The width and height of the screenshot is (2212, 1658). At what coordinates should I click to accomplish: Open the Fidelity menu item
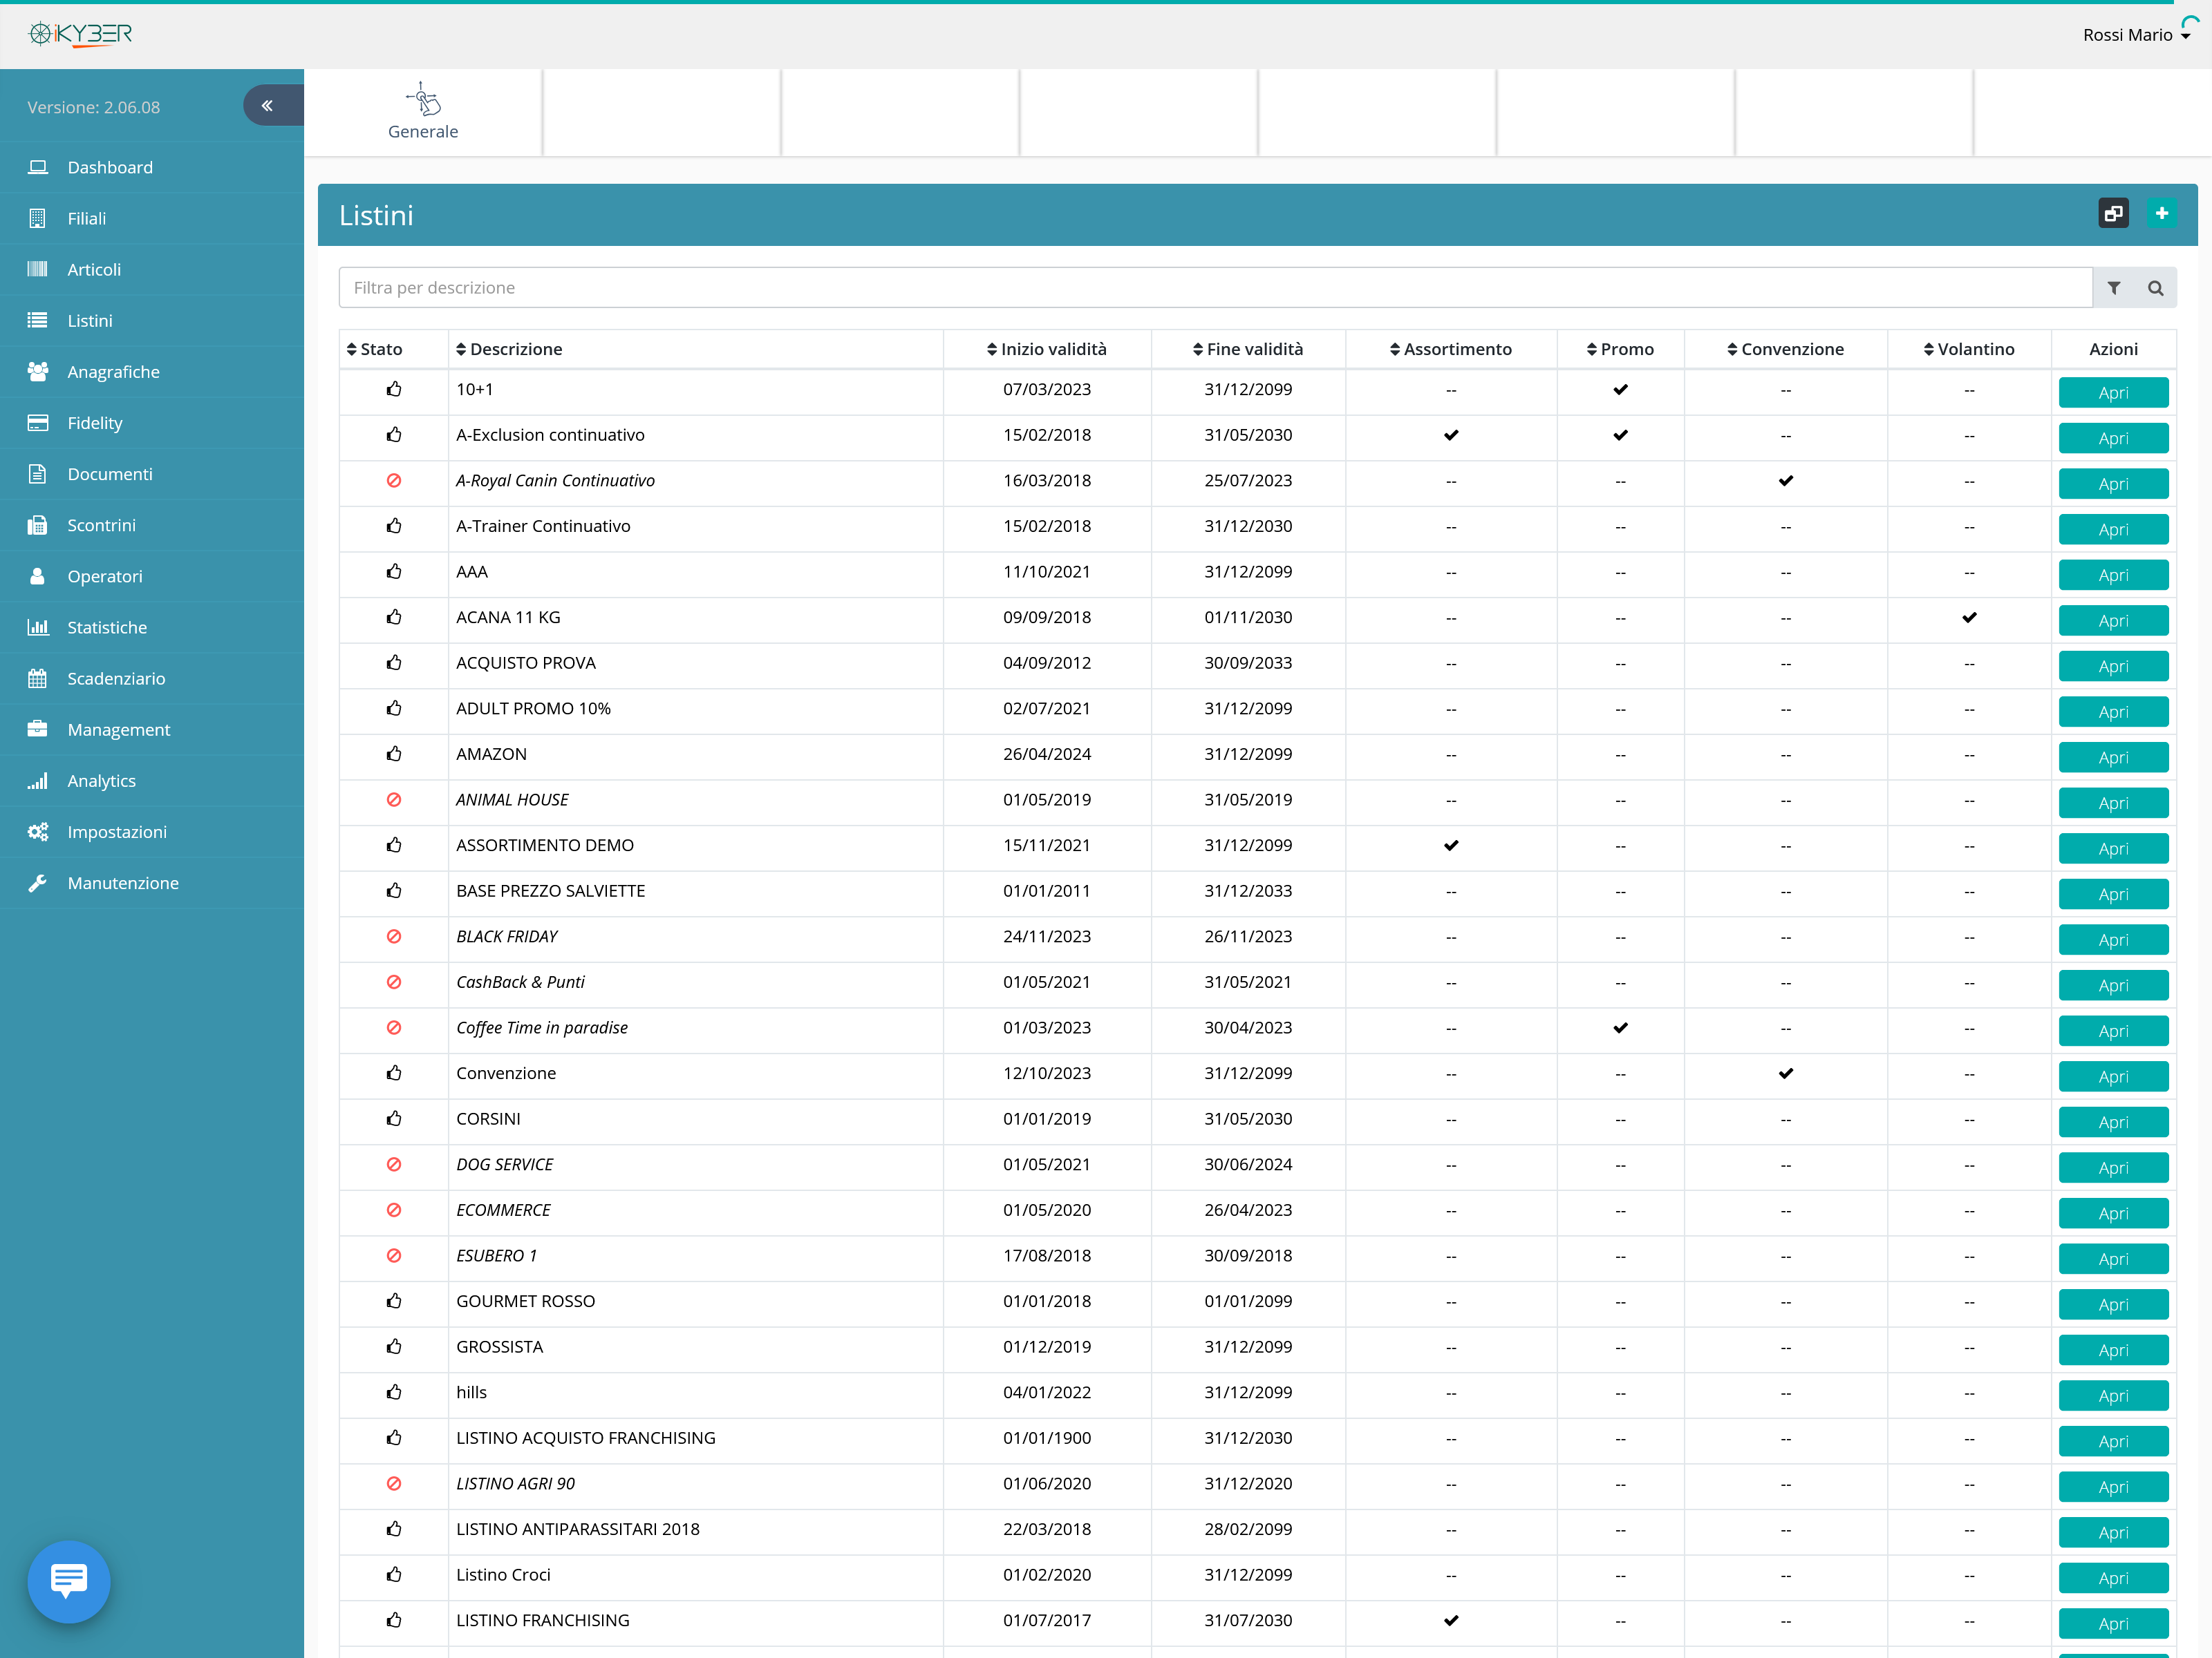(x=152, y=421)
